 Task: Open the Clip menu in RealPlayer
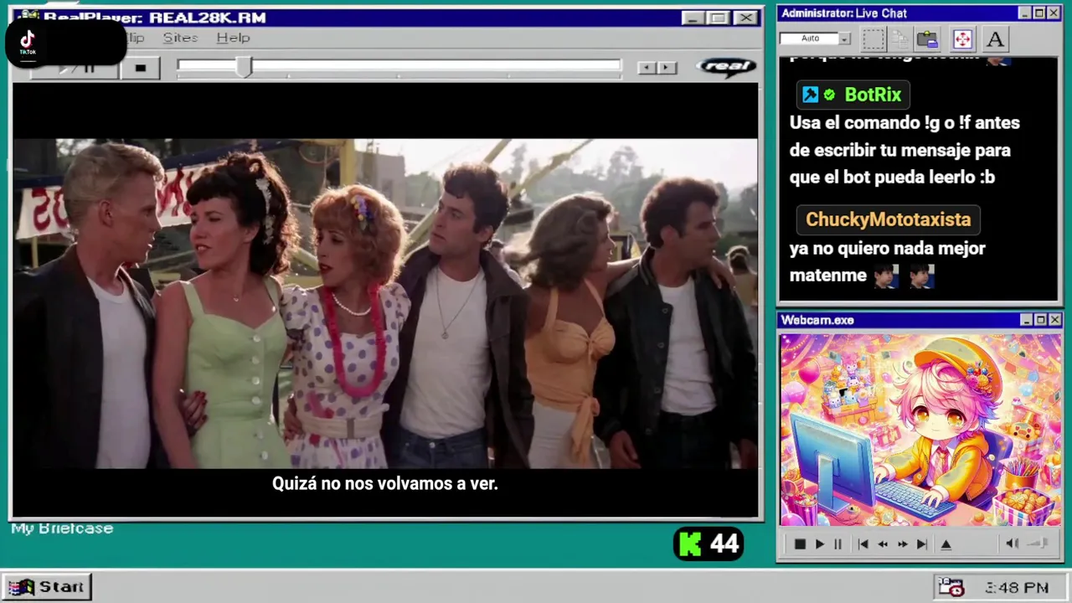click(135, 38)
